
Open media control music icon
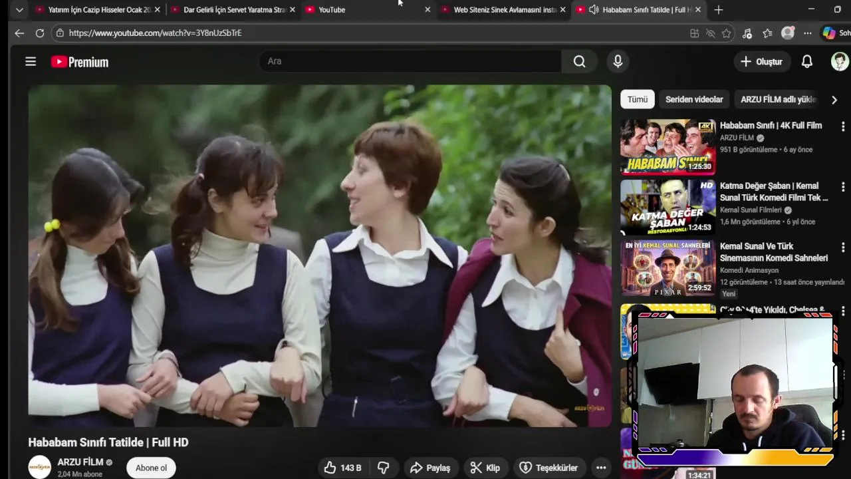pos(747,33)
